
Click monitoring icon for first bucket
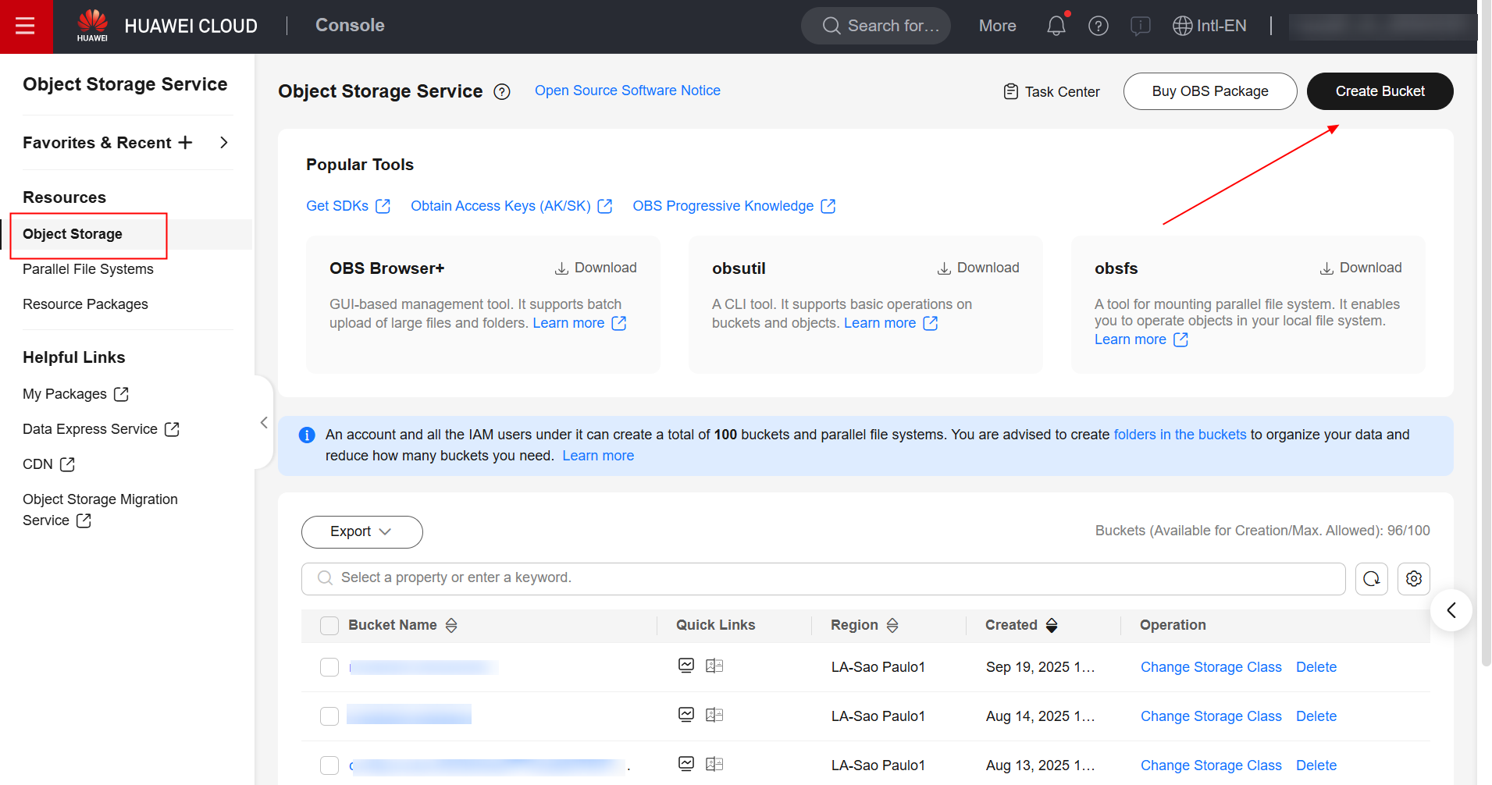686,666
